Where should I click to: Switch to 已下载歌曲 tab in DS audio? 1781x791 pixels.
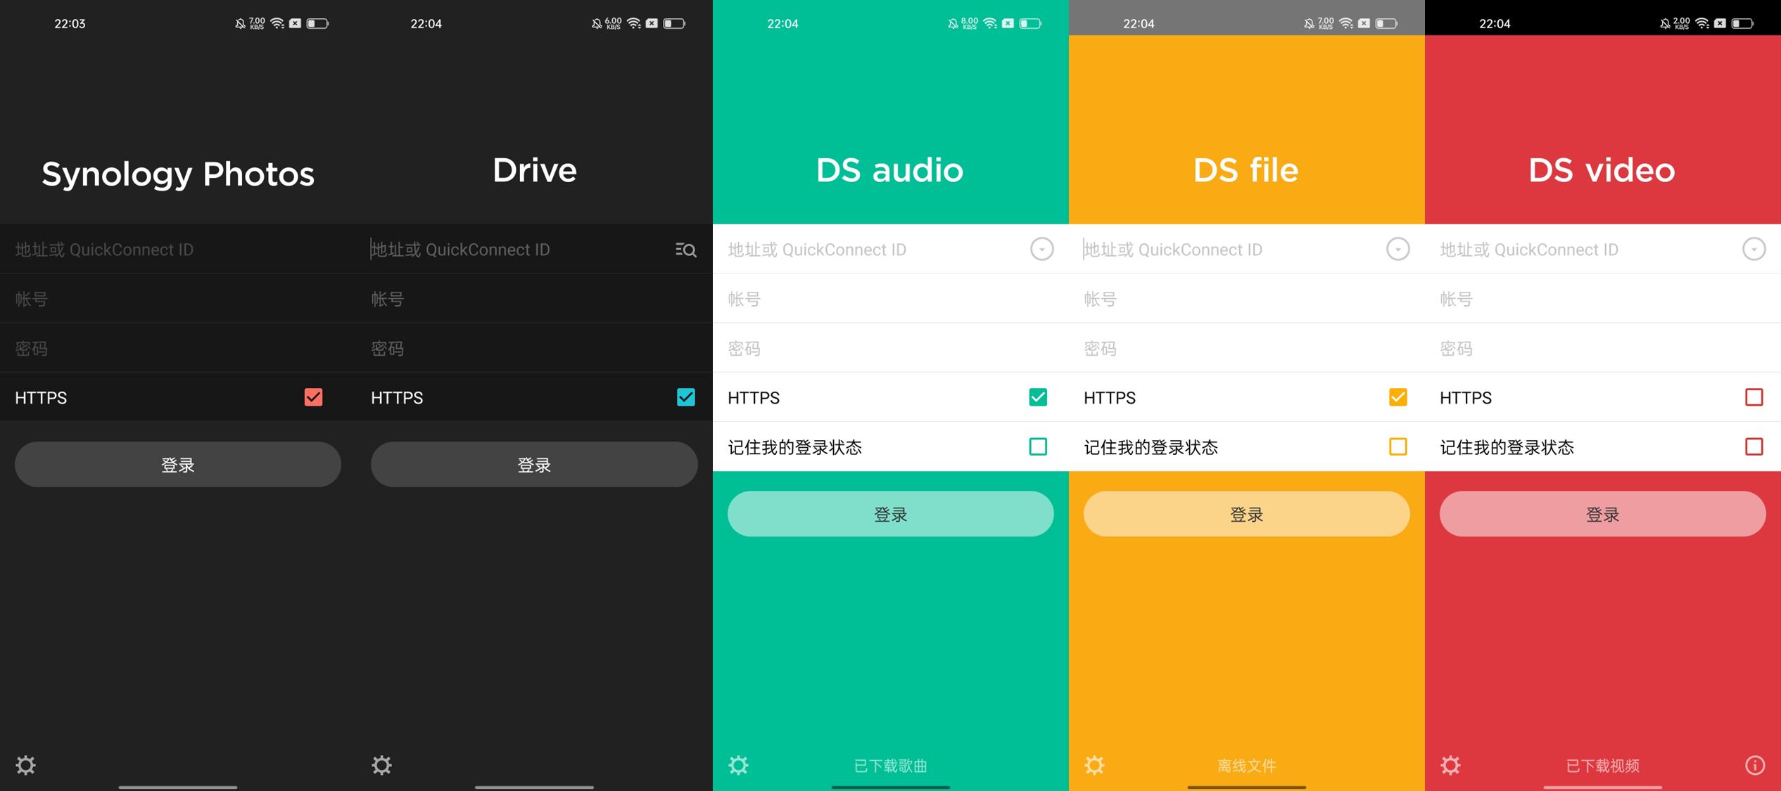[890, 766]
